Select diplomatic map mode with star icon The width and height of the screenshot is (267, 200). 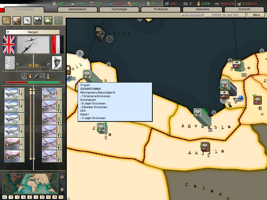pos(61,197)
